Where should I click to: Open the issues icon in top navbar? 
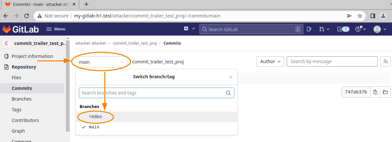pyautogui.click(x=309, y=29)
